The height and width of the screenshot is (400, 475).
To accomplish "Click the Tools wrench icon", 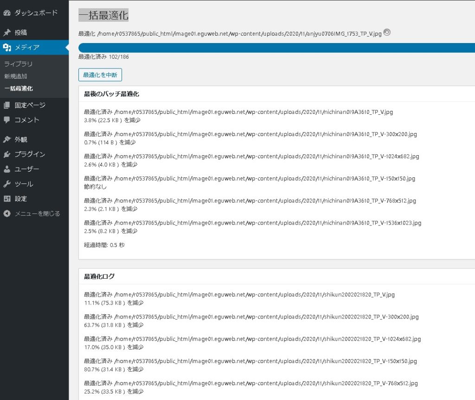I will coord(7,184).
